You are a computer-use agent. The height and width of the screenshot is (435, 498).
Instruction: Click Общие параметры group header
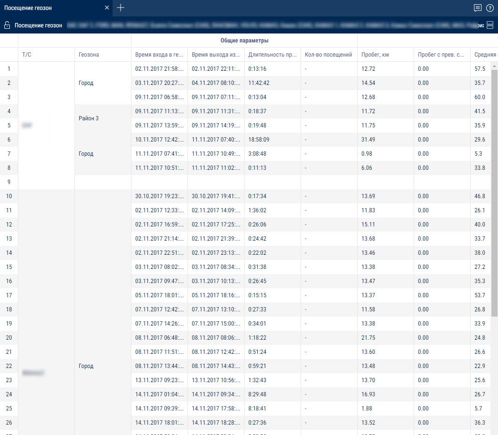pyautogui.click(x=244, y=41)
